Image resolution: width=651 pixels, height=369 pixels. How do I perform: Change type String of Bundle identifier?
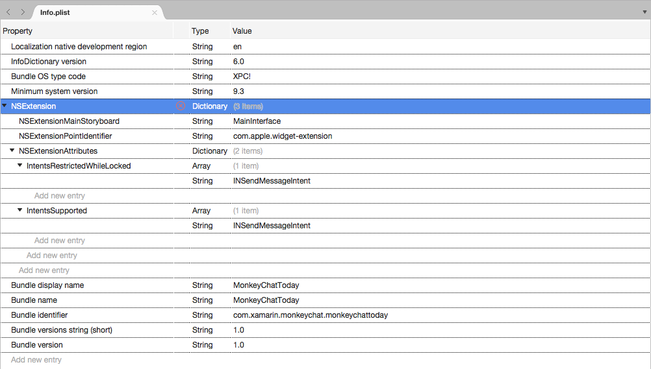pyautogui.click(x=202, y=315)
